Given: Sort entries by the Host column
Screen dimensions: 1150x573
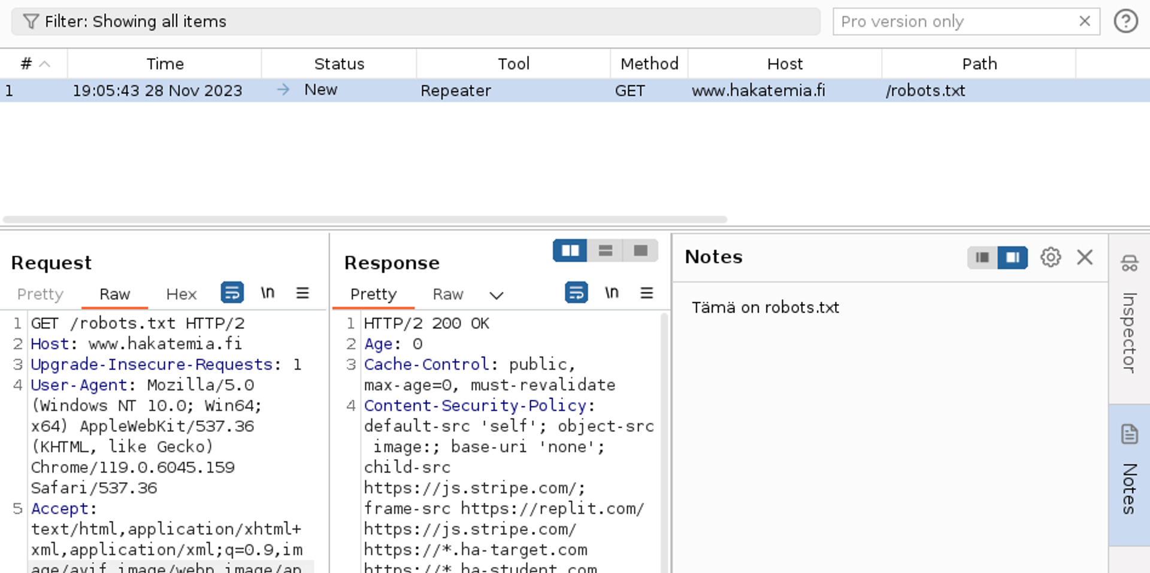Looking at the screenshot, I should [785, 63].
